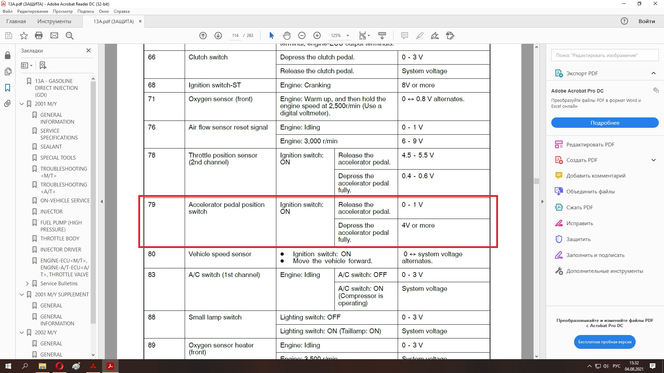Expand the Service Bulletins bookmark
The width and height of the screenshot is (664, 373).
click(27, 284)
